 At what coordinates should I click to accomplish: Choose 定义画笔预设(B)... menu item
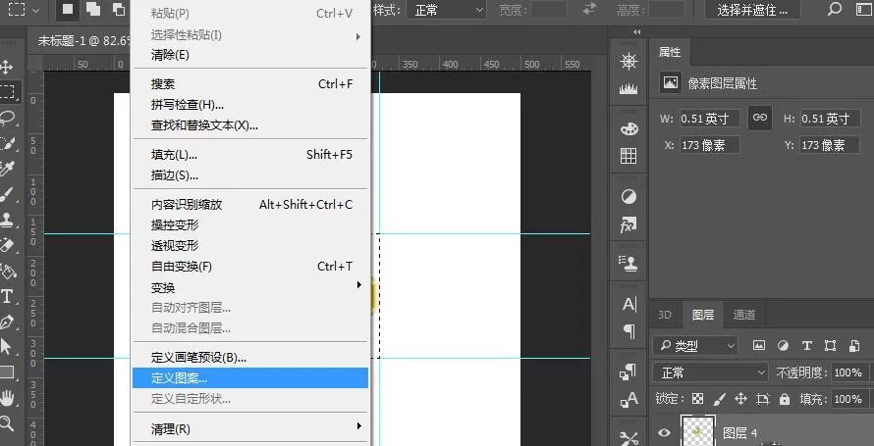[x=249, y=358]
